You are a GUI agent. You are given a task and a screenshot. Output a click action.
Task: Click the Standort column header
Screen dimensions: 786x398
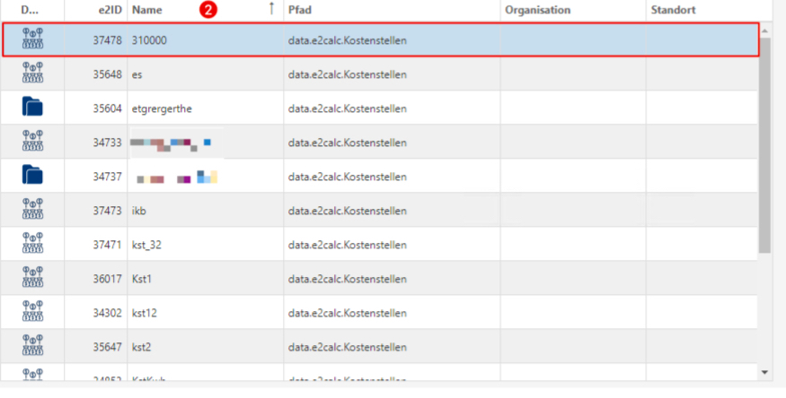coord(673,10)
